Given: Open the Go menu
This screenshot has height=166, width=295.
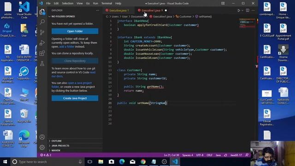Looking at the screenshot, I should (x=88, y=3).
